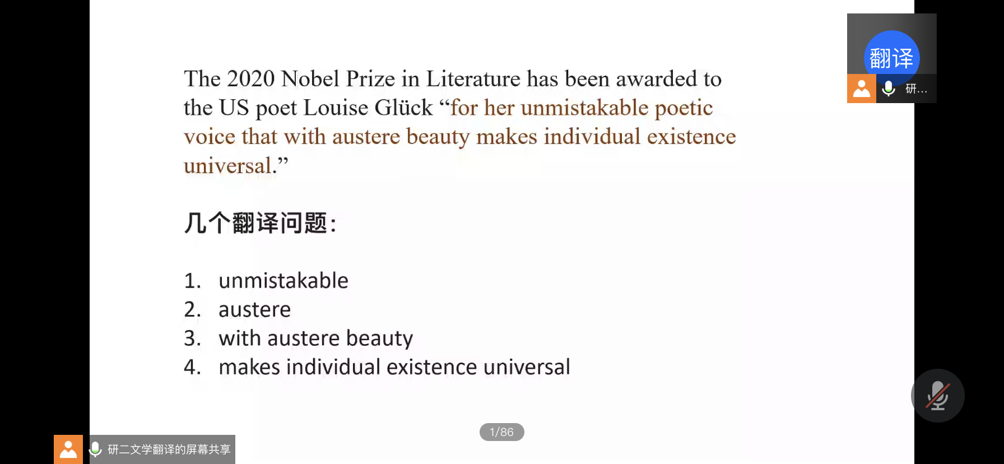1004x464 pixels.
Task: Click the orange person icon beside screen-share label
Action: pos(68,449)
